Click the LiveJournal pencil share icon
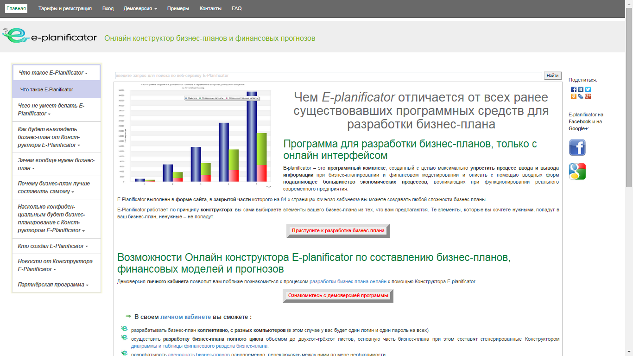633x356 pixels. (x=581, y=96)
